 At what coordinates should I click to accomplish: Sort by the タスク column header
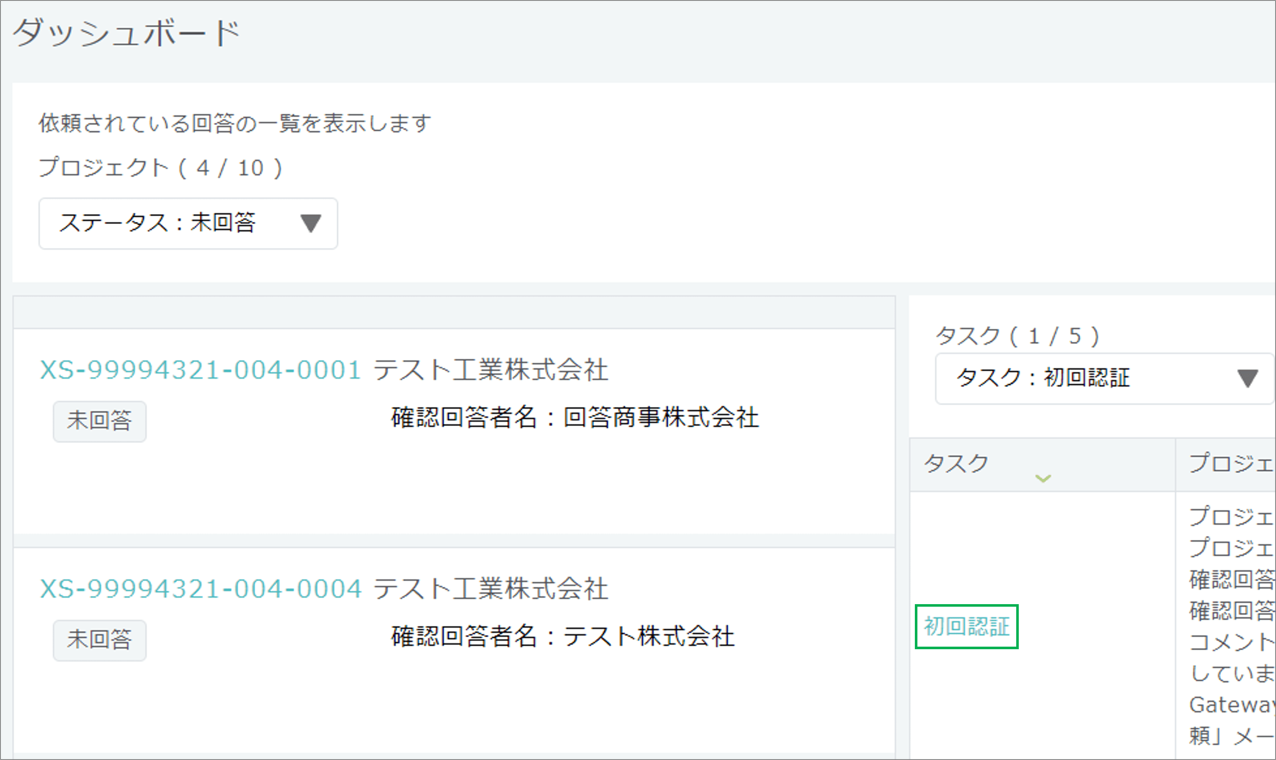(956, 464)
